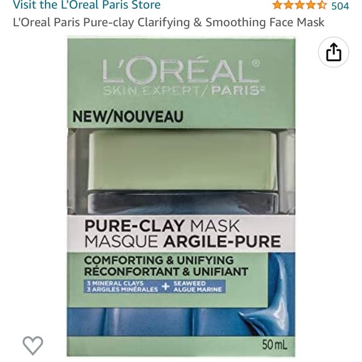The image size is (362, 362).
Task: Tap the first gold star in the rating
Action: pos(277,5)
